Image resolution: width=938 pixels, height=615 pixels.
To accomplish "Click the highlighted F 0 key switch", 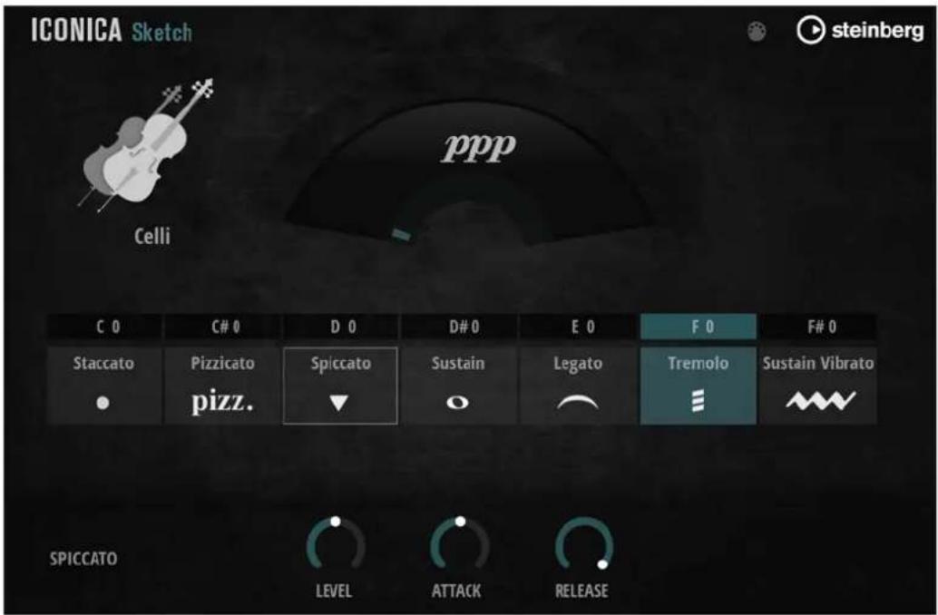I will pyautogui.click(x=699, y=327).
